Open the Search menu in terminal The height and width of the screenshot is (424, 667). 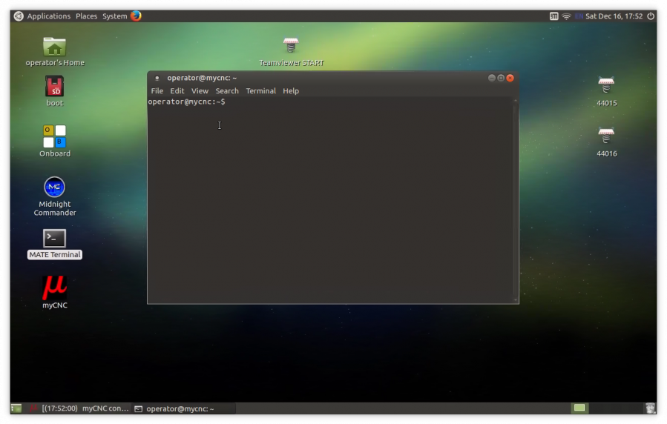[227, 91]
